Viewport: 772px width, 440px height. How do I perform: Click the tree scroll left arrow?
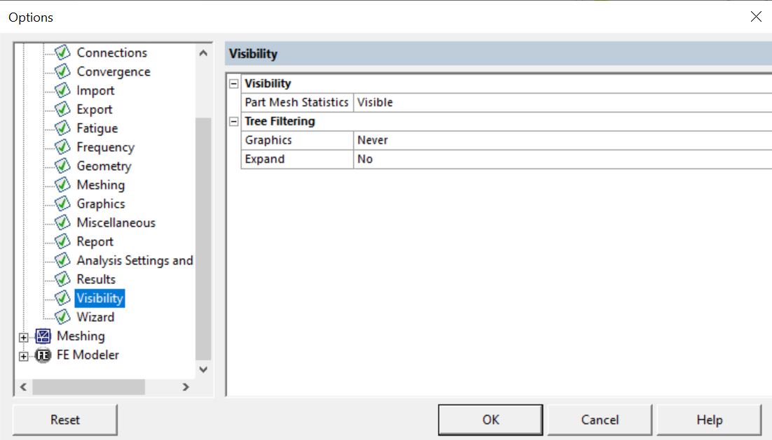24,387
